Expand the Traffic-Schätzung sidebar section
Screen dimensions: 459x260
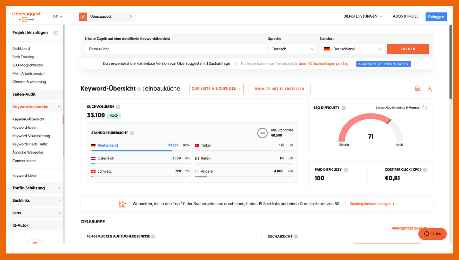pos(35,188)
